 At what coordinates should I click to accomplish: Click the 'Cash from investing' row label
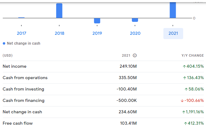(23, 89)
